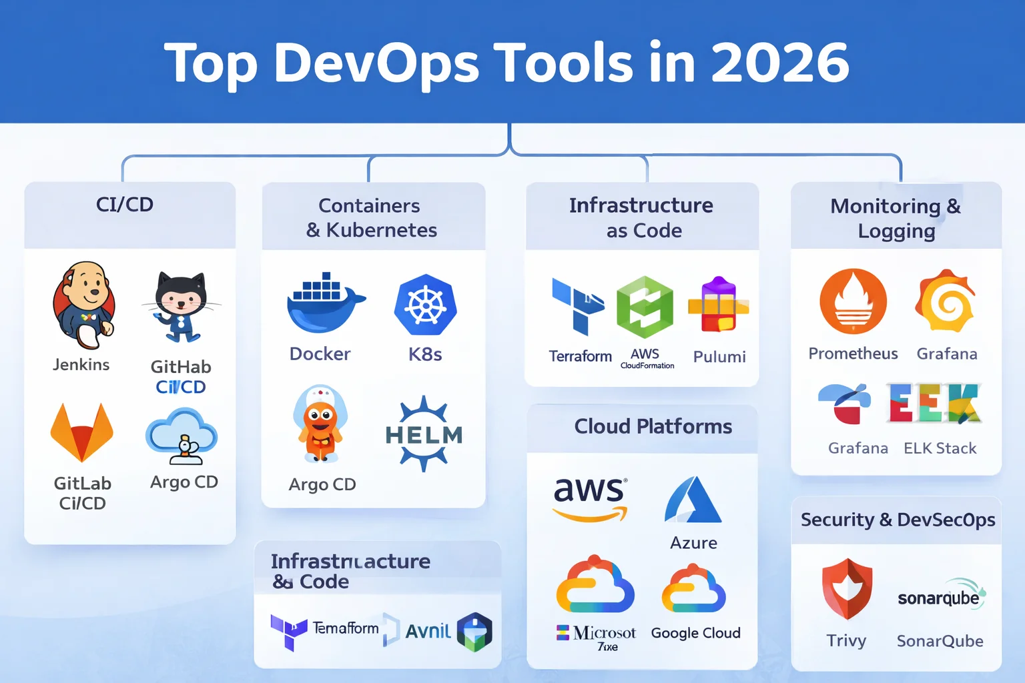The height and width of the screenshot is (683, 1025).
Task: Select the Prometheus flame logo
Action: coord(853,301)
